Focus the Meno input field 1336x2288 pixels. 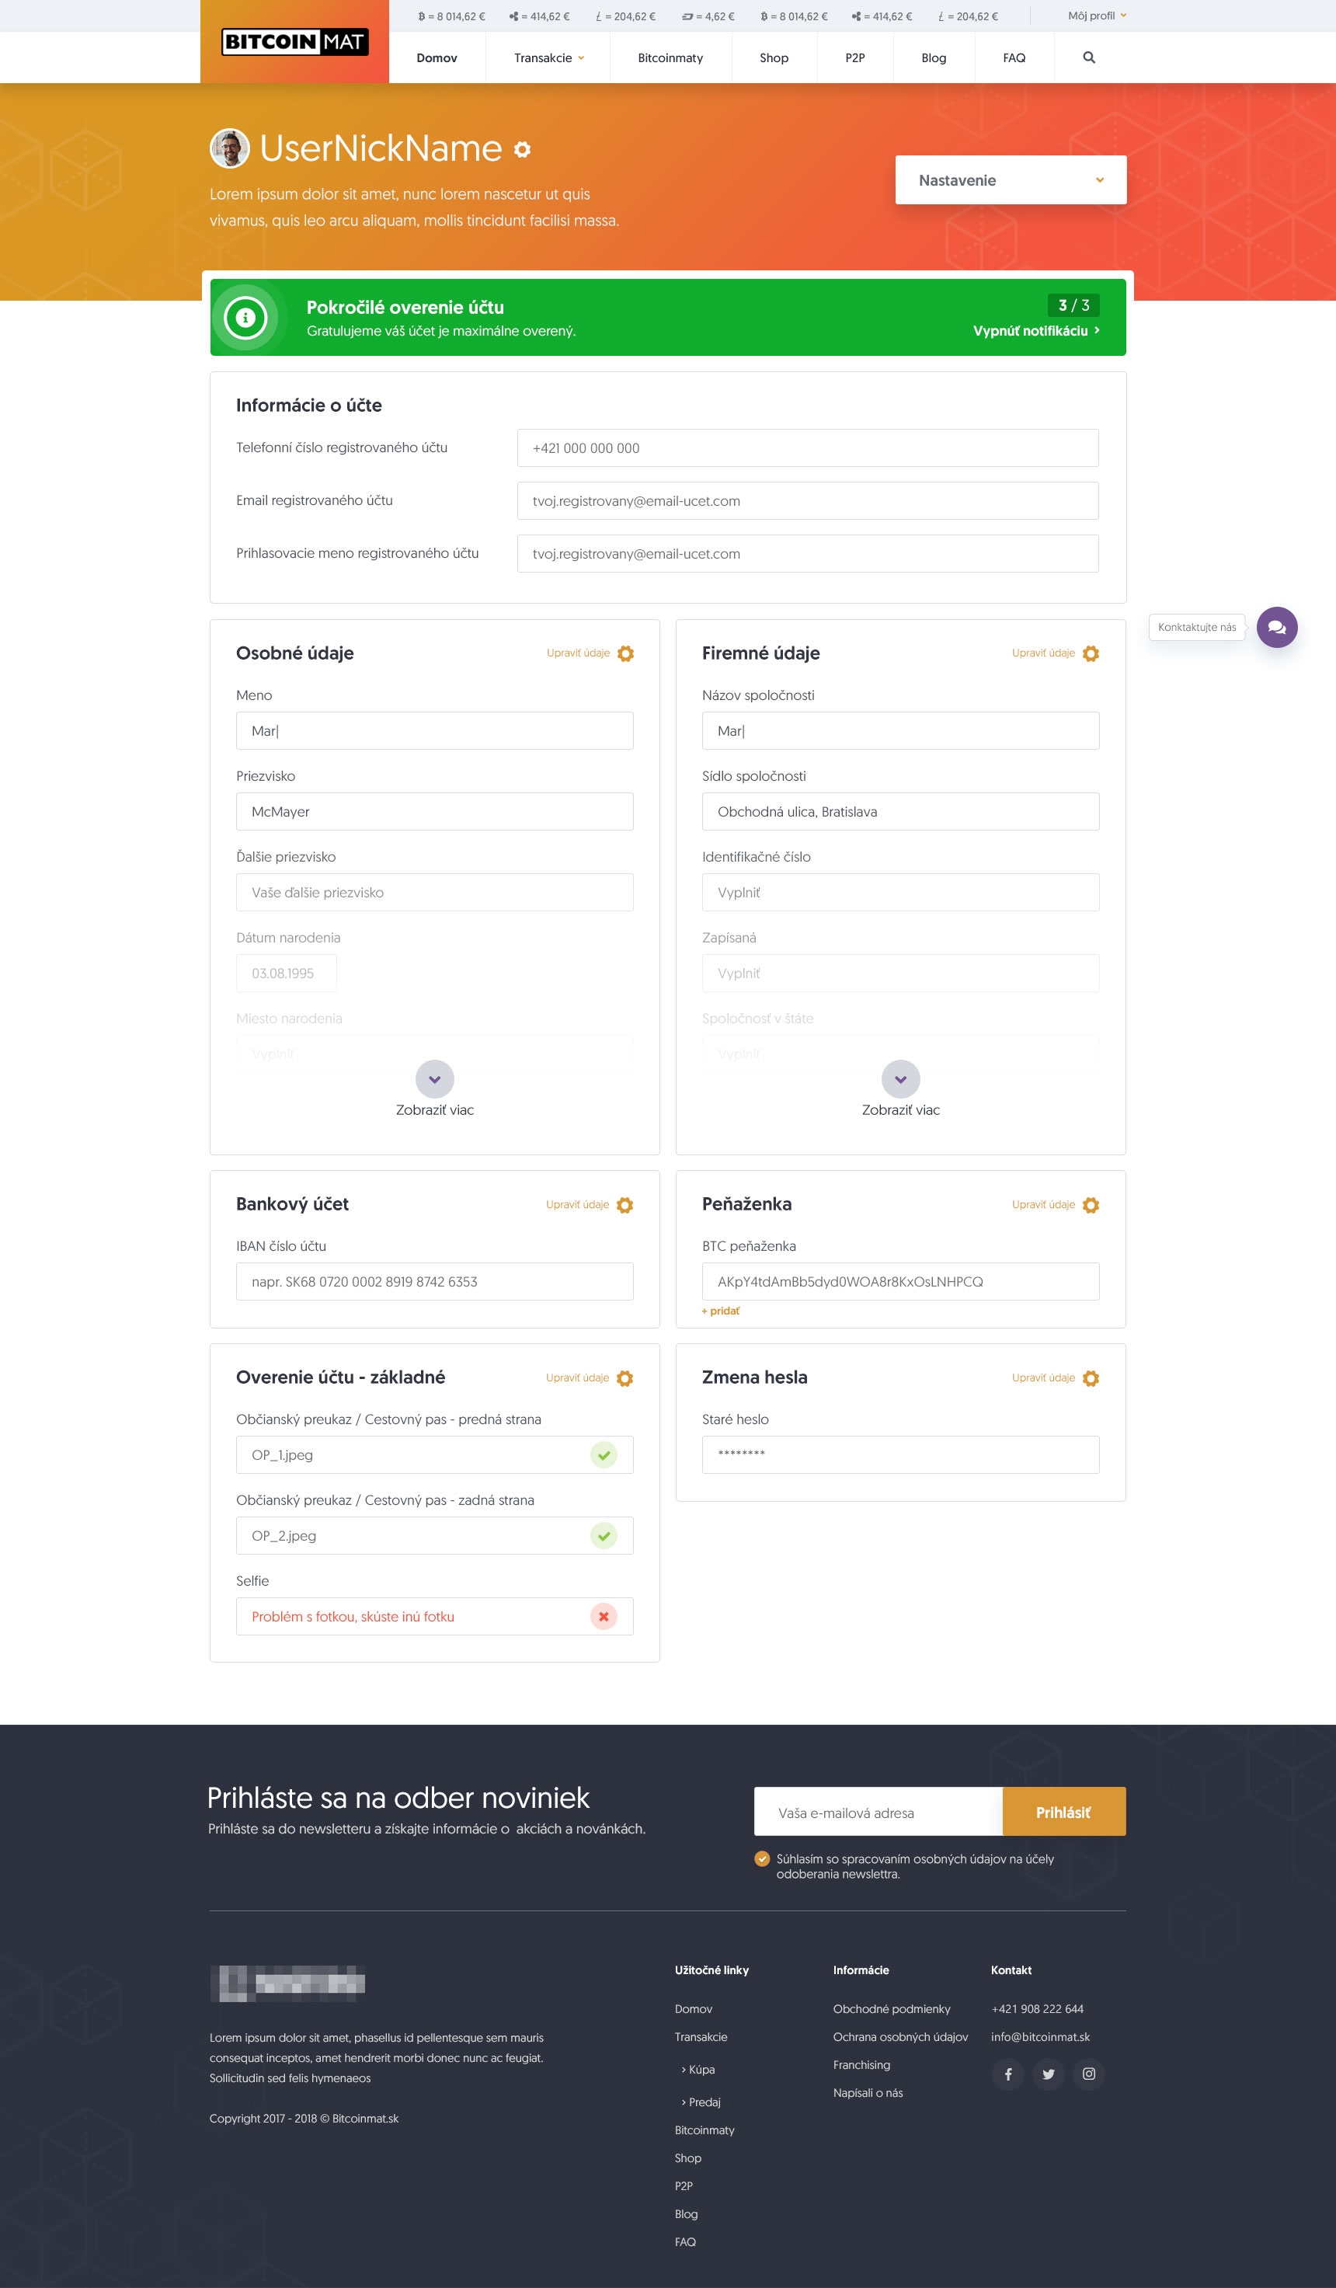[435, 731]
